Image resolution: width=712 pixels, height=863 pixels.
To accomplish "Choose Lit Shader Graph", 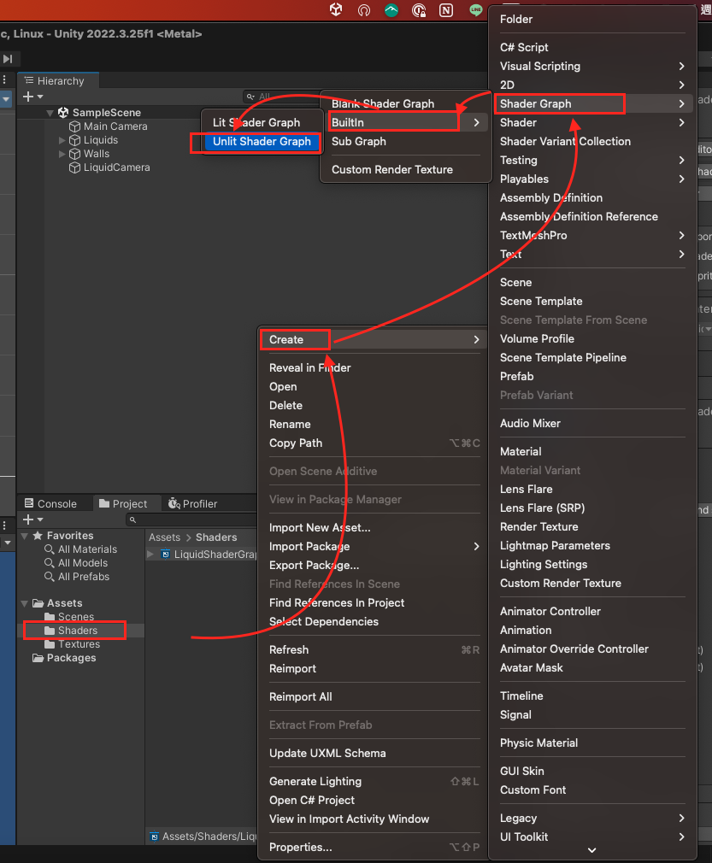I will [x=262, y=123].
